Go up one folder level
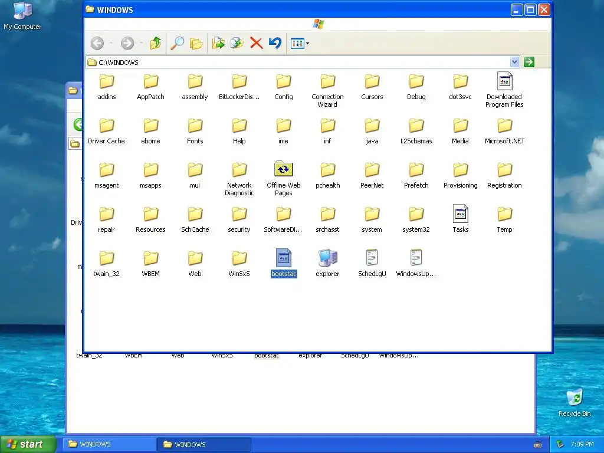Viewport: 604px width, 453px height. point(156,43)
